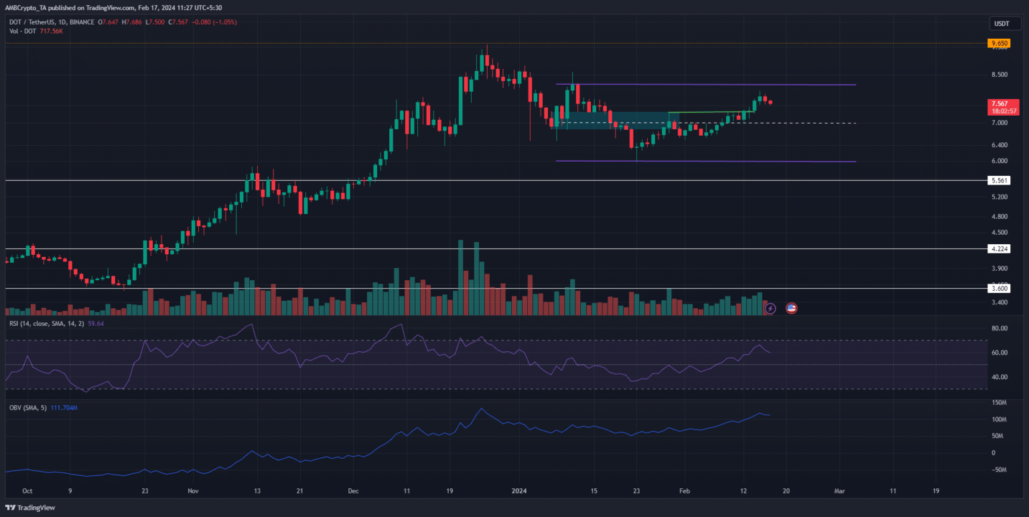Click the Mar label on time axis

point(840,490)
